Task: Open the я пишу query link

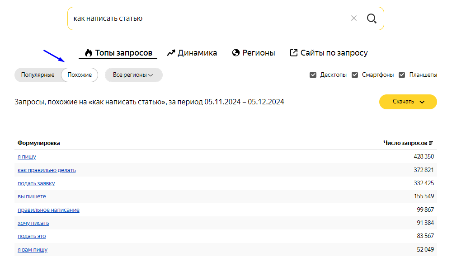Action: (x=27, y=157)
